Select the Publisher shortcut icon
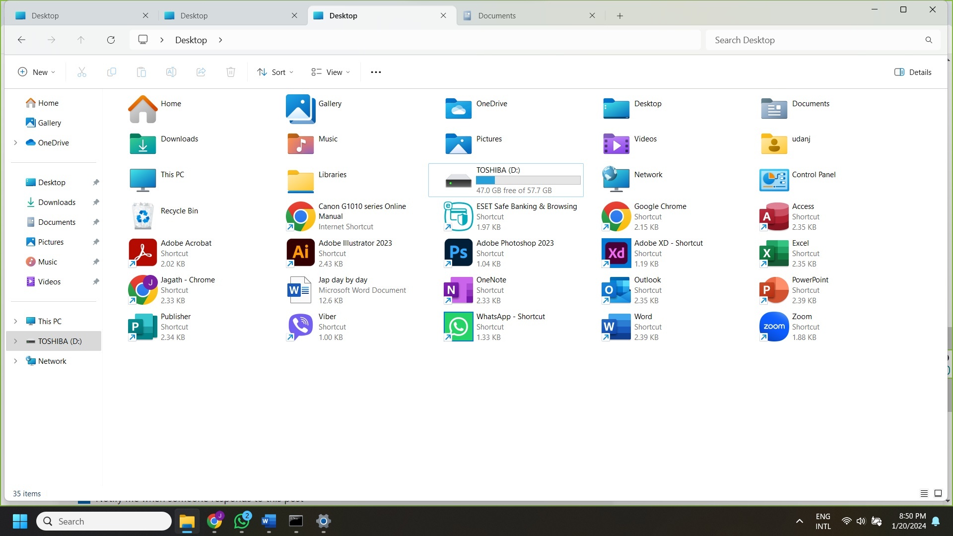The width and height of the screenshot is (953, 536). click(x=143, y=327)
